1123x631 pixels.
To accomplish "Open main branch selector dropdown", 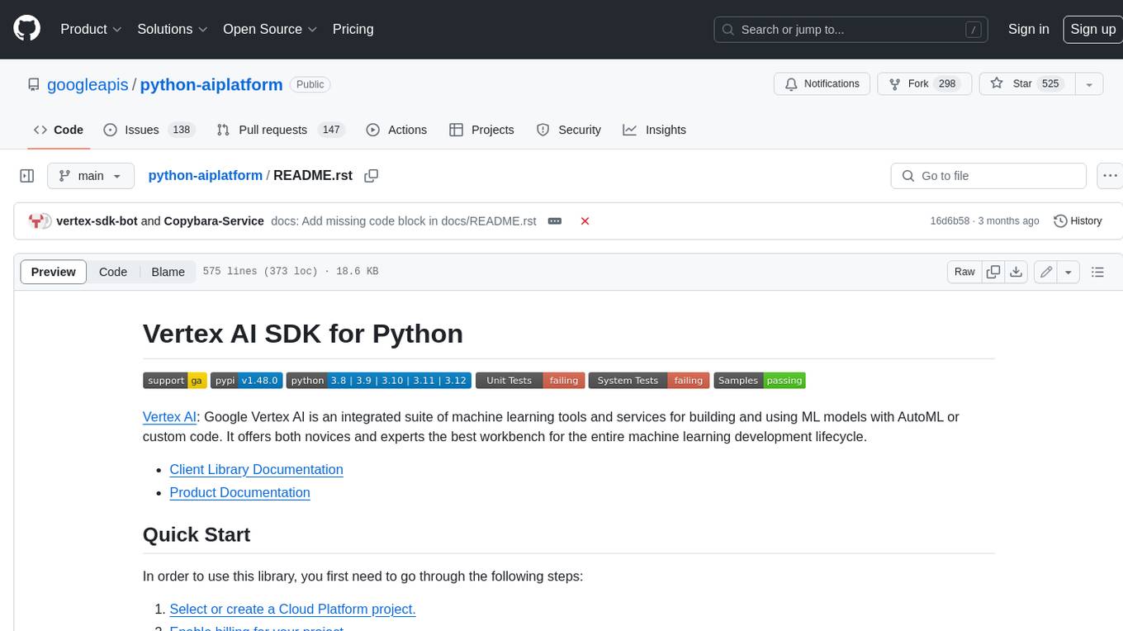I will point(90,176).
